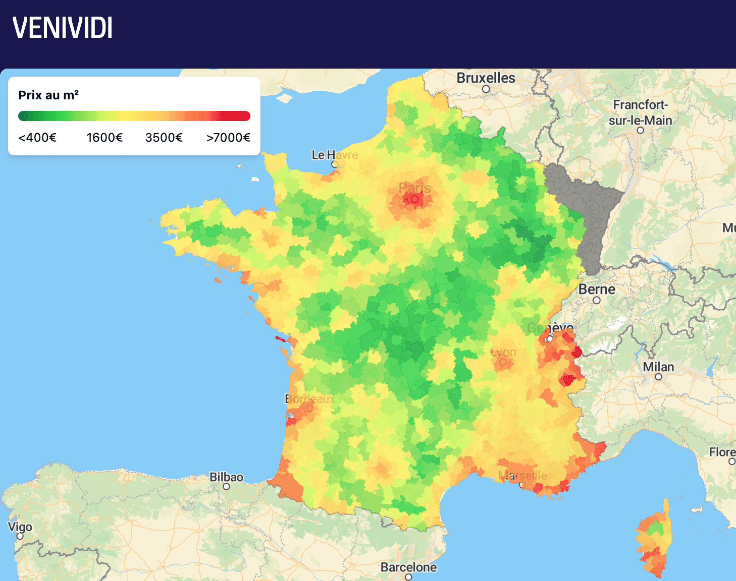Click the 'Bruxelles' map label
The width and height of the screenshot is (736, 581).
point(486,78)
